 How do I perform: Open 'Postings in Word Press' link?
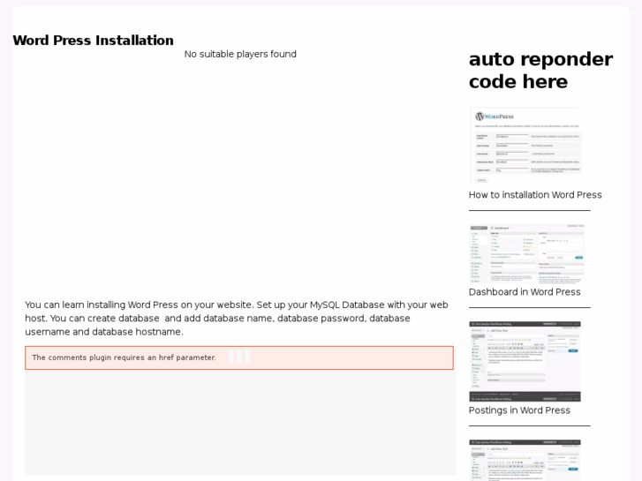tap(519, 410)
